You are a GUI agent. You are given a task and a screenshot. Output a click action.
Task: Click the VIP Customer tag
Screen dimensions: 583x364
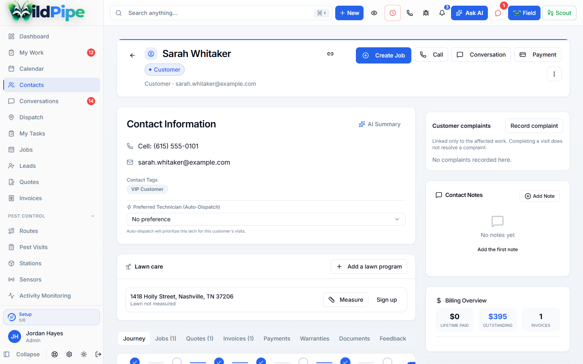147,189
